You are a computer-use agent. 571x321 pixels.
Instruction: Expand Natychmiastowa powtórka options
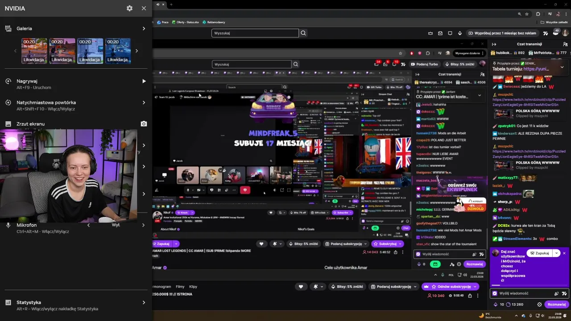point(144,103)
